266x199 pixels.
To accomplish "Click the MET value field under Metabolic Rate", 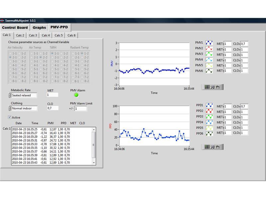I will click(52, 95).
